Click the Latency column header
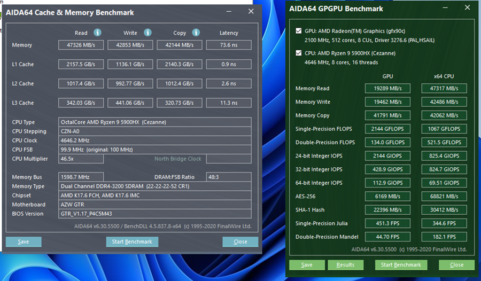 [229, 33]
